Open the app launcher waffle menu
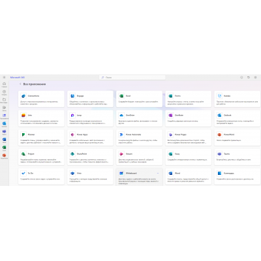Screen dimensions: 261x261 [x=4, y=78]
